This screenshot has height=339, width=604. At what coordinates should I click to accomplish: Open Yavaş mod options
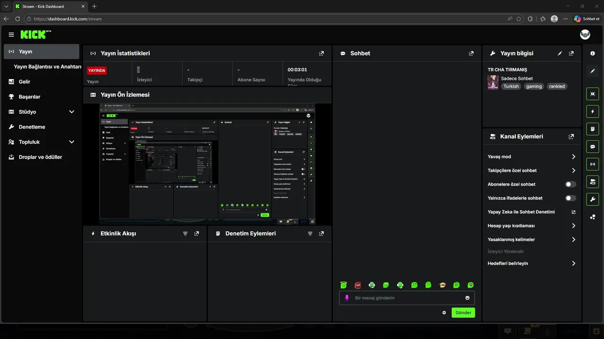[x=532, y=157]
